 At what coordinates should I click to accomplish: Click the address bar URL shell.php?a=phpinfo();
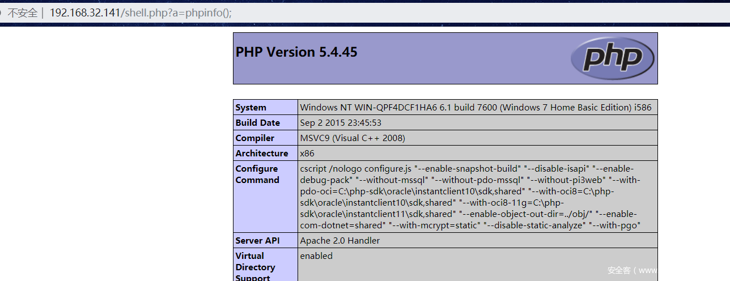click(x=141, y=12)
